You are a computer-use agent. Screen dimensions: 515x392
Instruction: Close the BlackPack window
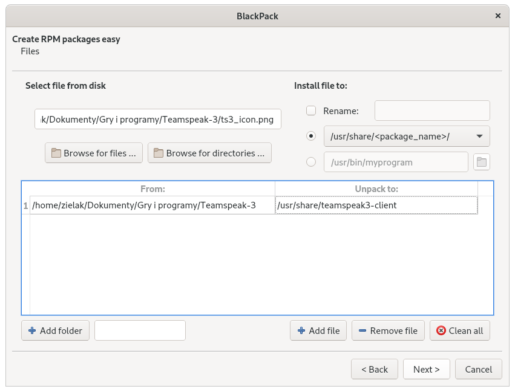click(x=498, y=16)
